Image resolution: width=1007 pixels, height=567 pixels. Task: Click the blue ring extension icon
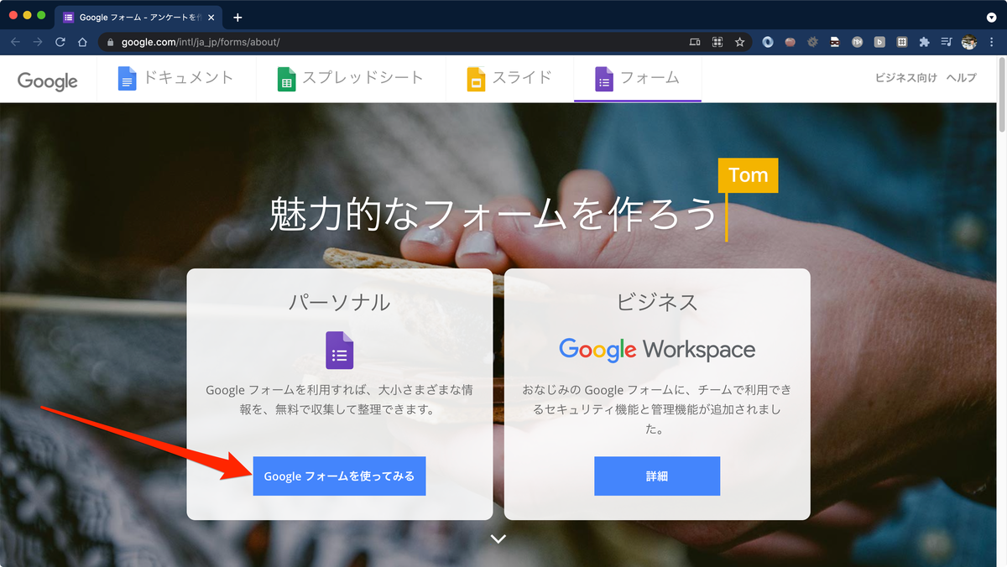pos(768,41)
